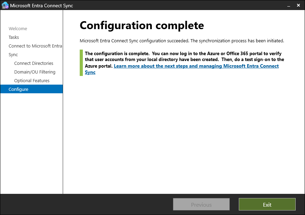Go to the Welcome step in sidebar
The width and height of the screenshot is (305, 215).
[18, 29]
